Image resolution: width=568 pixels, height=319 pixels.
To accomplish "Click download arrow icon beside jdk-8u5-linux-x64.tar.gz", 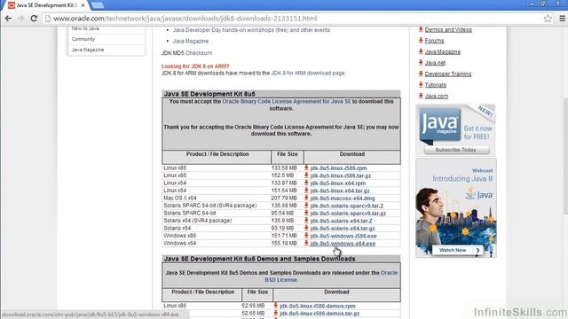I will point(306,191).
